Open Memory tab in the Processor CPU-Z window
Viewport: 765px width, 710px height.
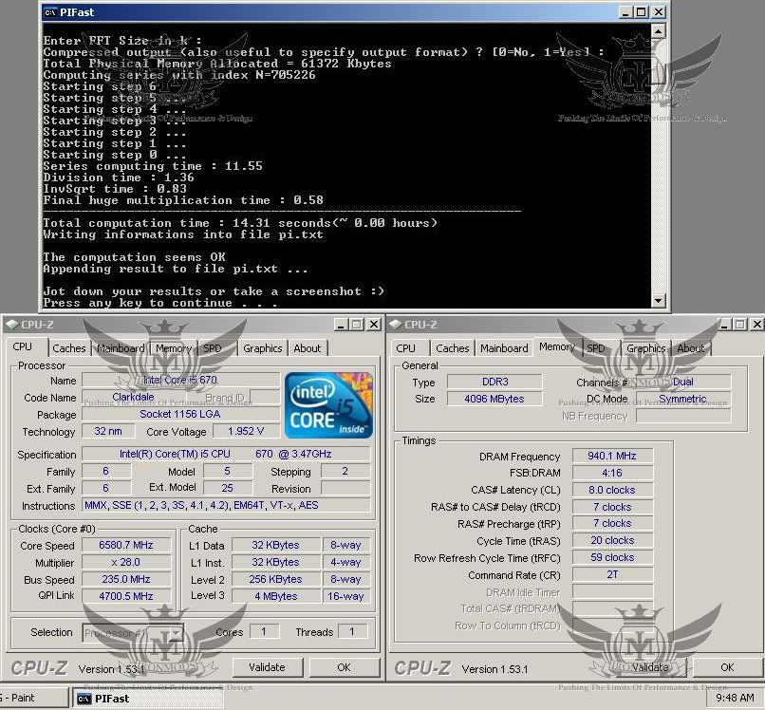tap(174, 348)
